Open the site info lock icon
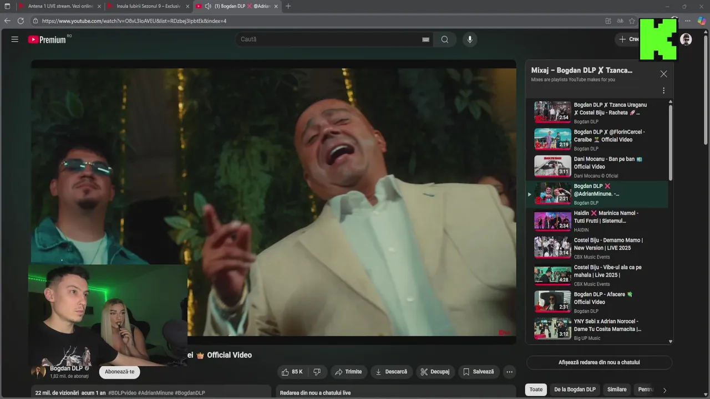Image resolution: width=710 pixels, height=399 pixels. pos(35,21)
